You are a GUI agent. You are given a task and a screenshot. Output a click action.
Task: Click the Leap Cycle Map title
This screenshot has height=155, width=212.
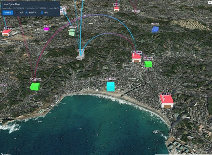click(x=11, y=5)
